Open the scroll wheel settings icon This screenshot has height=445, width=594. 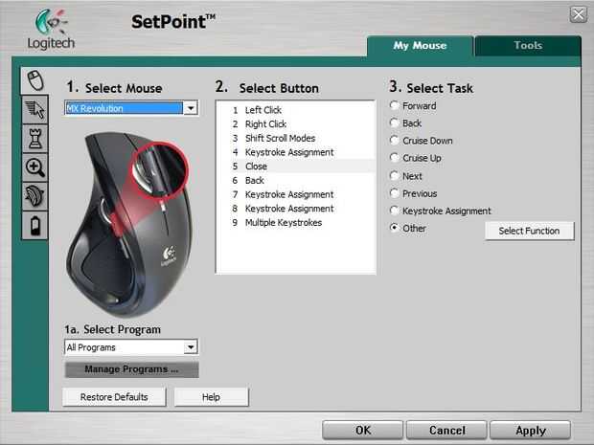[x=35, y=196]
